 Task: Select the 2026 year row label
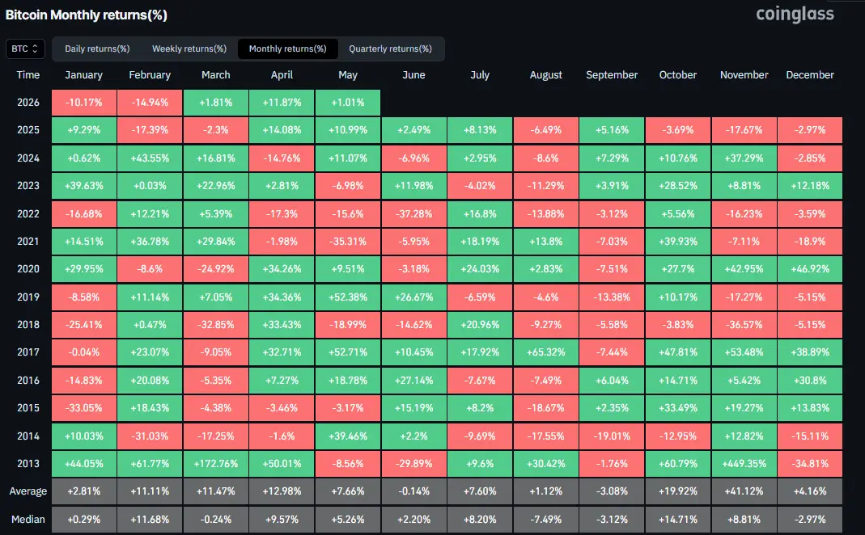pos(28,103)
